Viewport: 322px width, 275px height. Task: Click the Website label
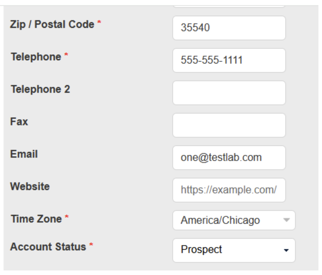(x=30, y=186)
